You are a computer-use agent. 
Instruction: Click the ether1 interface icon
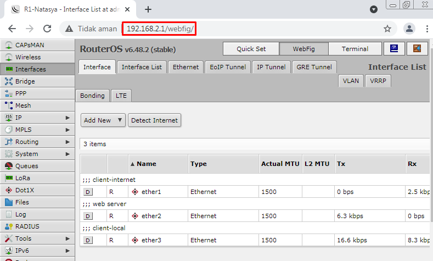135,192
